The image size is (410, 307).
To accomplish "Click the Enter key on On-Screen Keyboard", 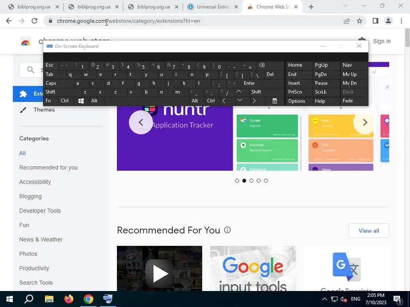I will click(263, 83).
